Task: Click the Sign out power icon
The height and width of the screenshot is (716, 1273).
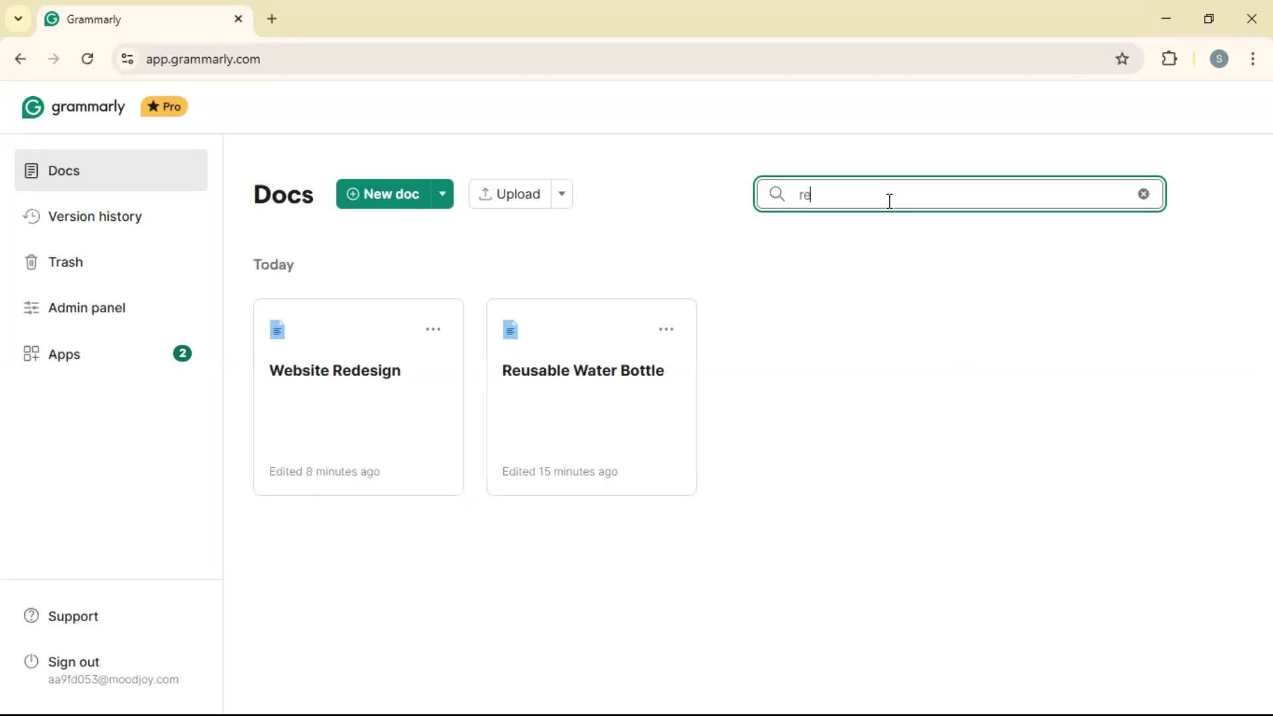Action: pos(31,661)
